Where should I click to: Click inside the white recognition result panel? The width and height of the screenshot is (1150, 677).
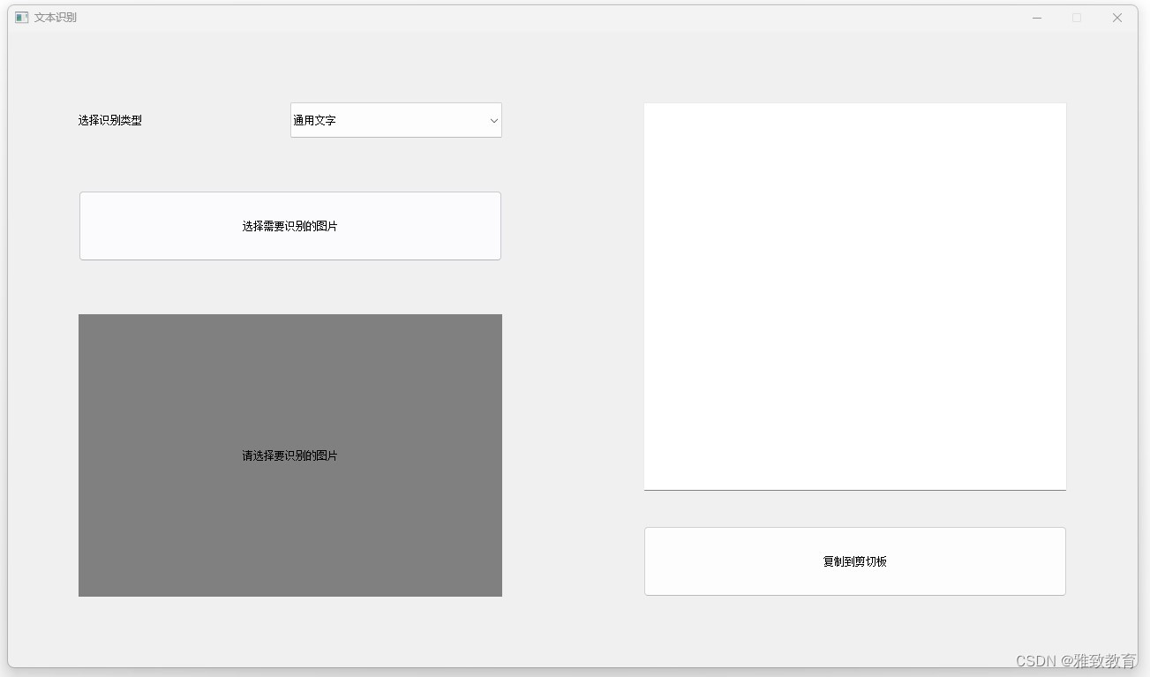(x=854, y=296)
